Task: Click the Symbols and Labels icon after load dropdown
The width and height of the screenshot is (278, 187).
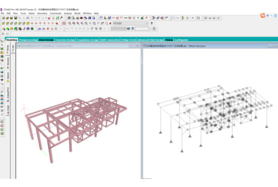Action: tap(152, 23)
